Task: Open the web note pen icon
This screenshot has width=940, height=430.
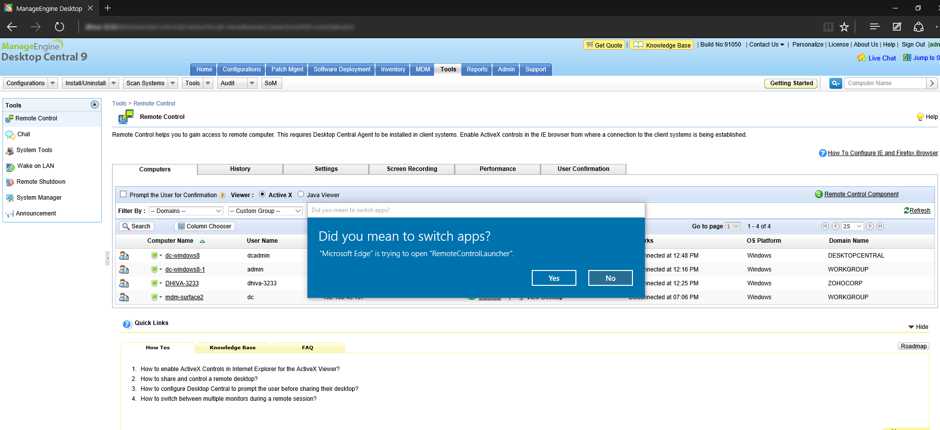Action: click(x=897, y=27)
